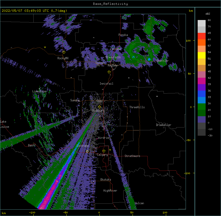
Task: Click the RedDeer city label
Action: [x=113, y=65]
